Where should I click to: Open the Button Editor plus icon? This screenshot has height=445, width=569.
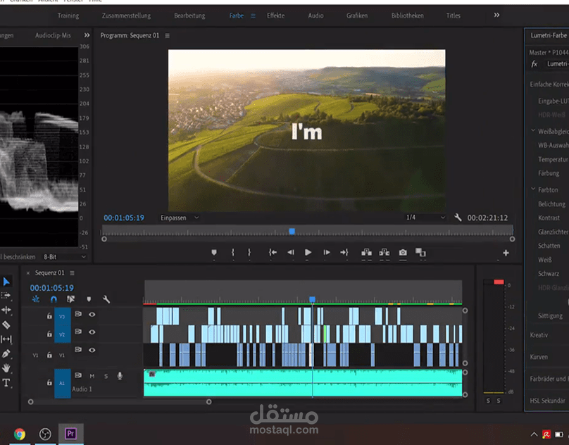[506, 253]
